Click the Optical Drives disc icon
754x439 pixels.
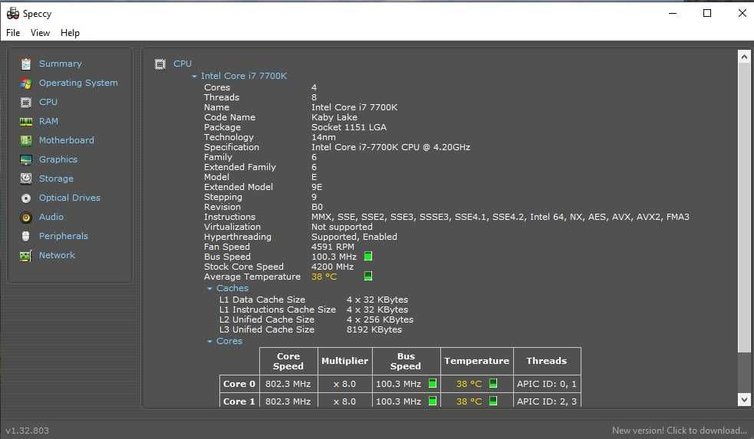click(x=26, y=198)
